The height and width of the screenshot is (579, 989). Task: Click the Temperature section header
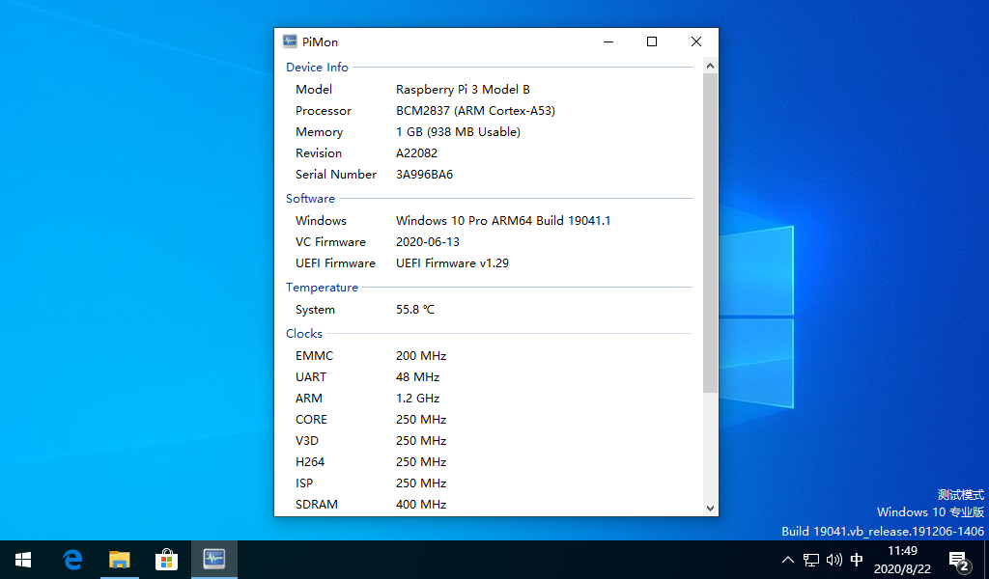322,288
